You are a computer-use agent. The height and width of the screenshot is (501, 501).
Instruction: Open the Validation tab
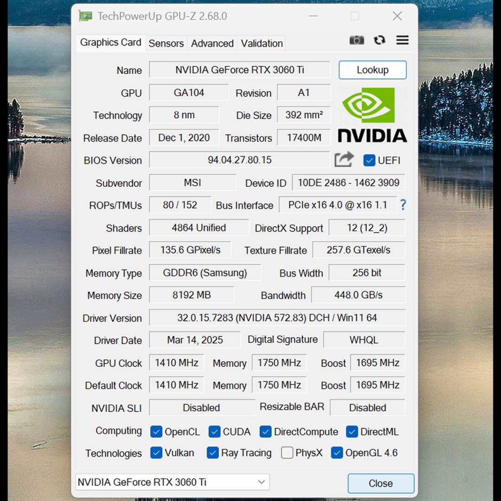point(262,43)
